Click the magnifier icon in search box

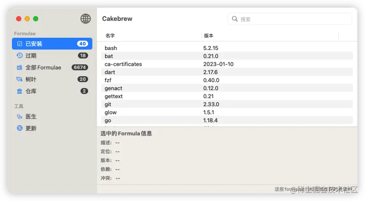pos(235,19)
